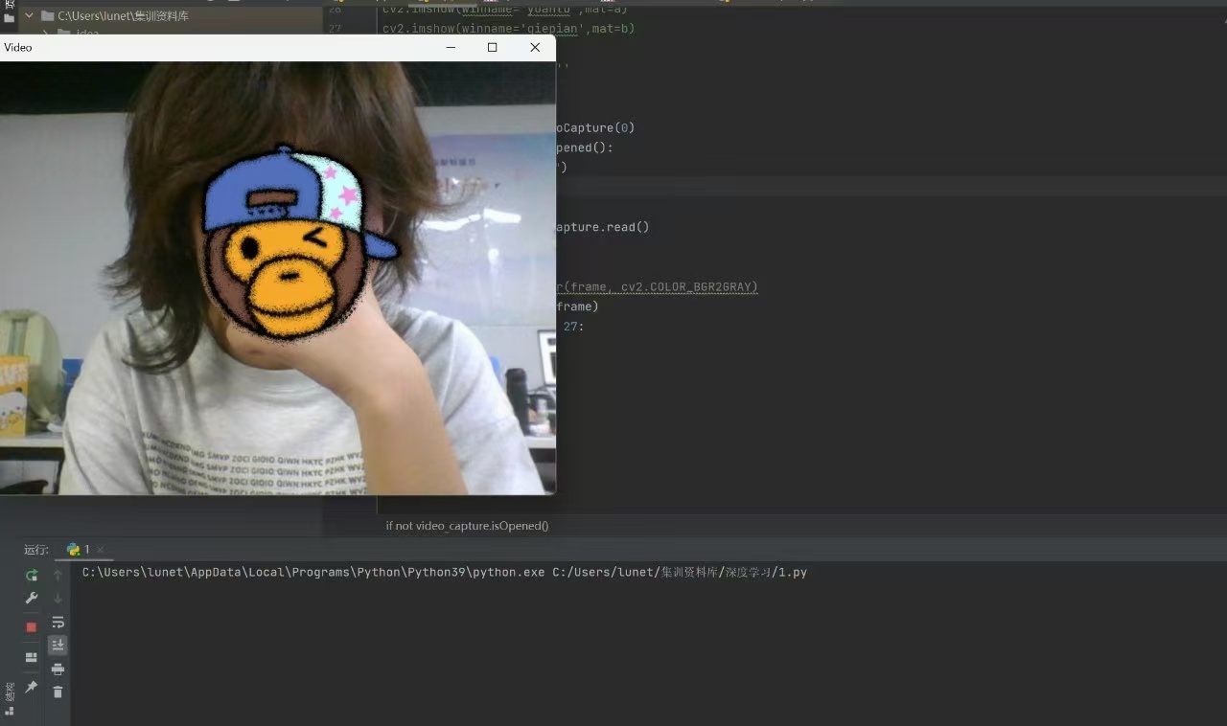
Task: Pin the run tab with pin icon
Action: (x=31, y=688)
